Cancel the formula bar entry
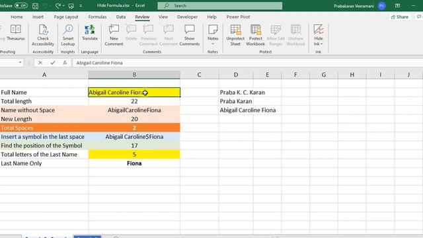The height and width of the screenshot is (238, 423). 40,63
